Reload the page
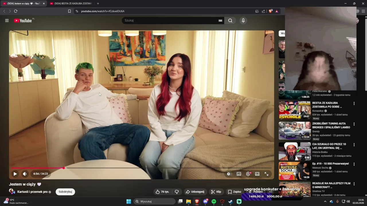 [16, 11]
